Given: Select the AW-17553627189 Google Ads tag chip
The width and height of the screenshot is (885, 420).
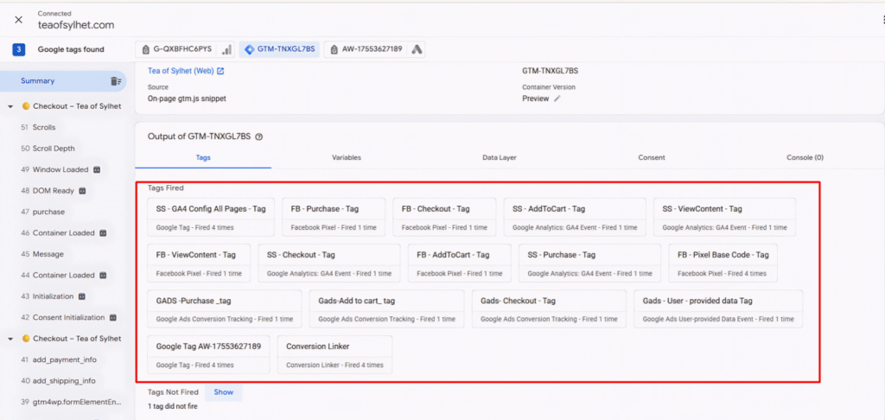Looking at the screenshot, I should pos(374,49).
